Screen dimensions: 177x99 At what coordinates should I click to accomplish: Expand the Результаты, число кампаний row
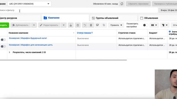click(x=9, y=52)
